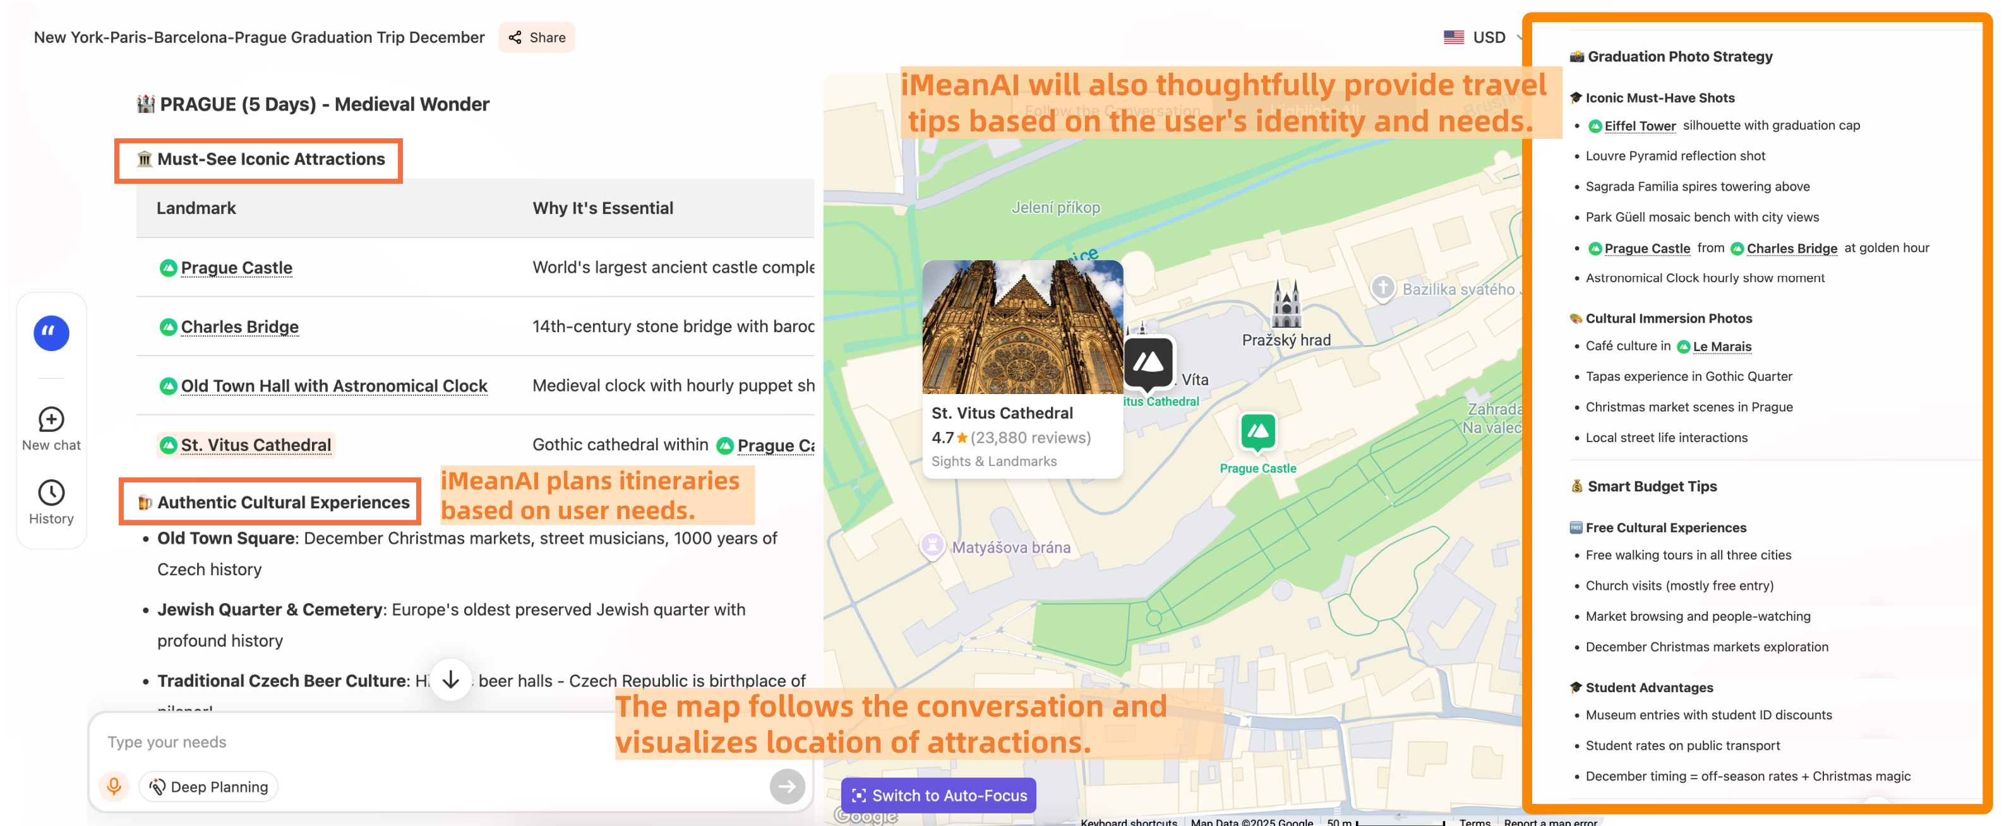
Task: Click the trip title New York-Paris-Barcelona-Prague
Action: [259, 37]
